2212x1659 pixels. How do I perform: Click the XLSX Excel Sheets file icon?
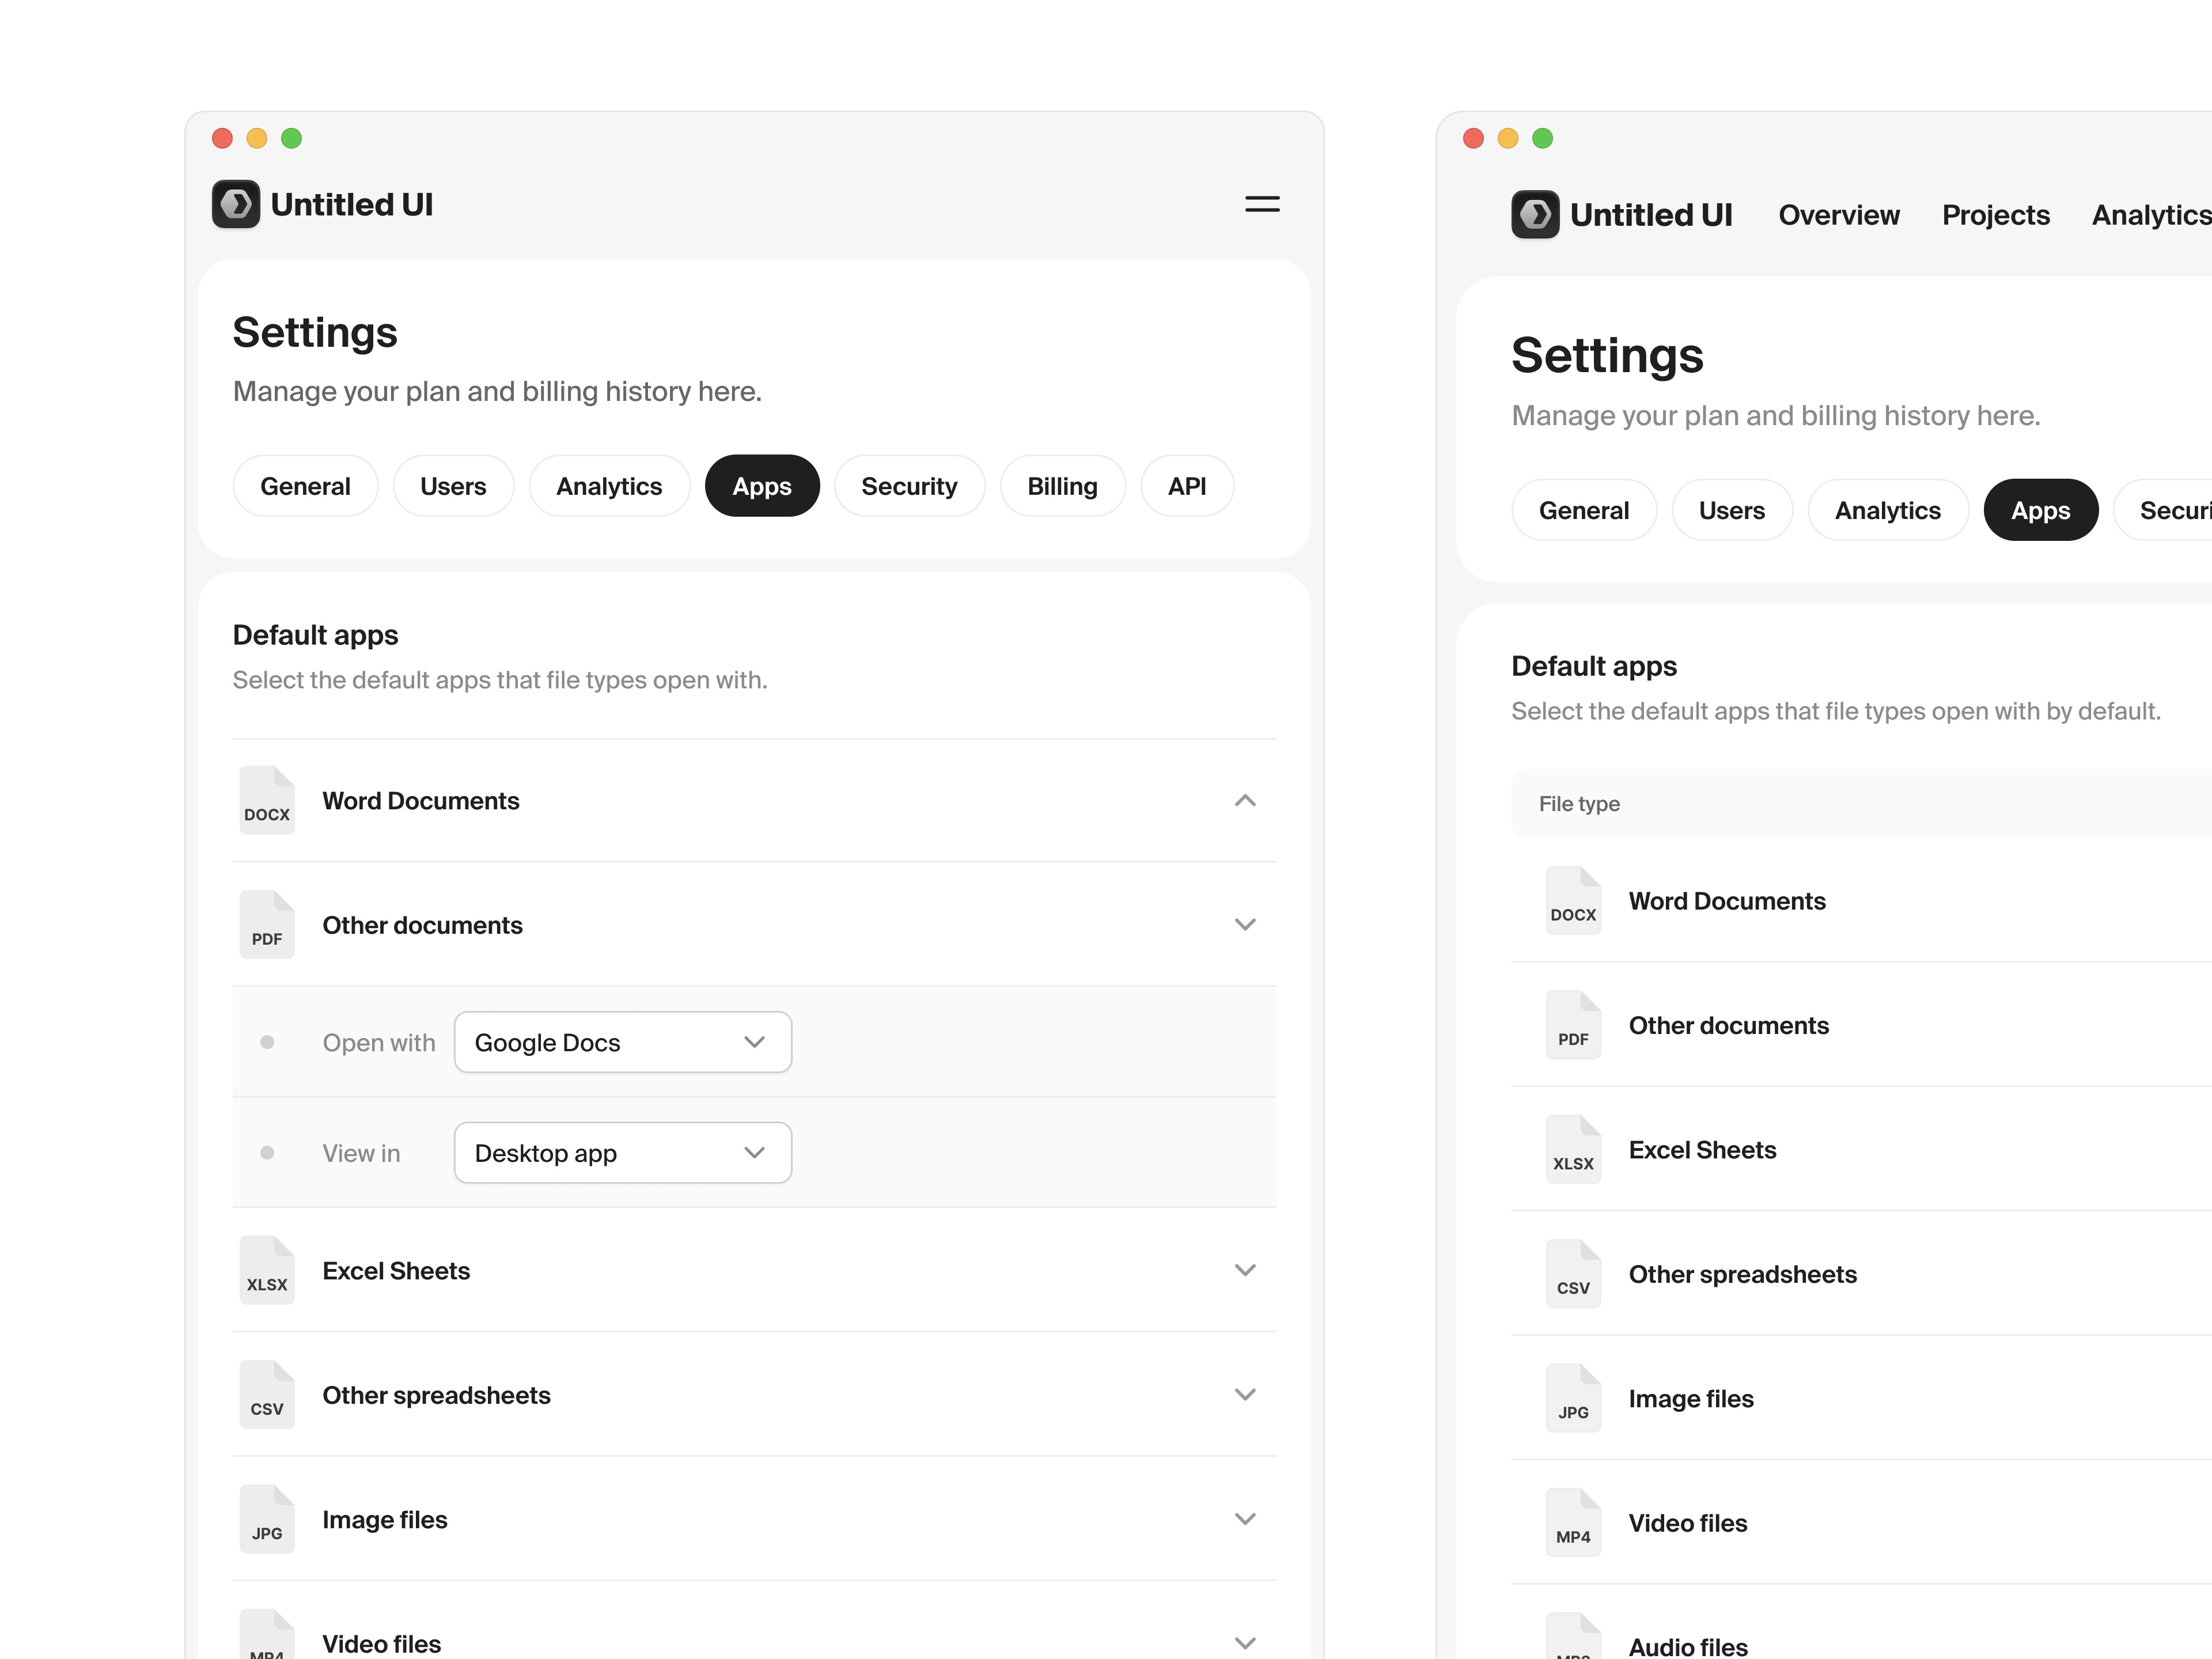266,1270
